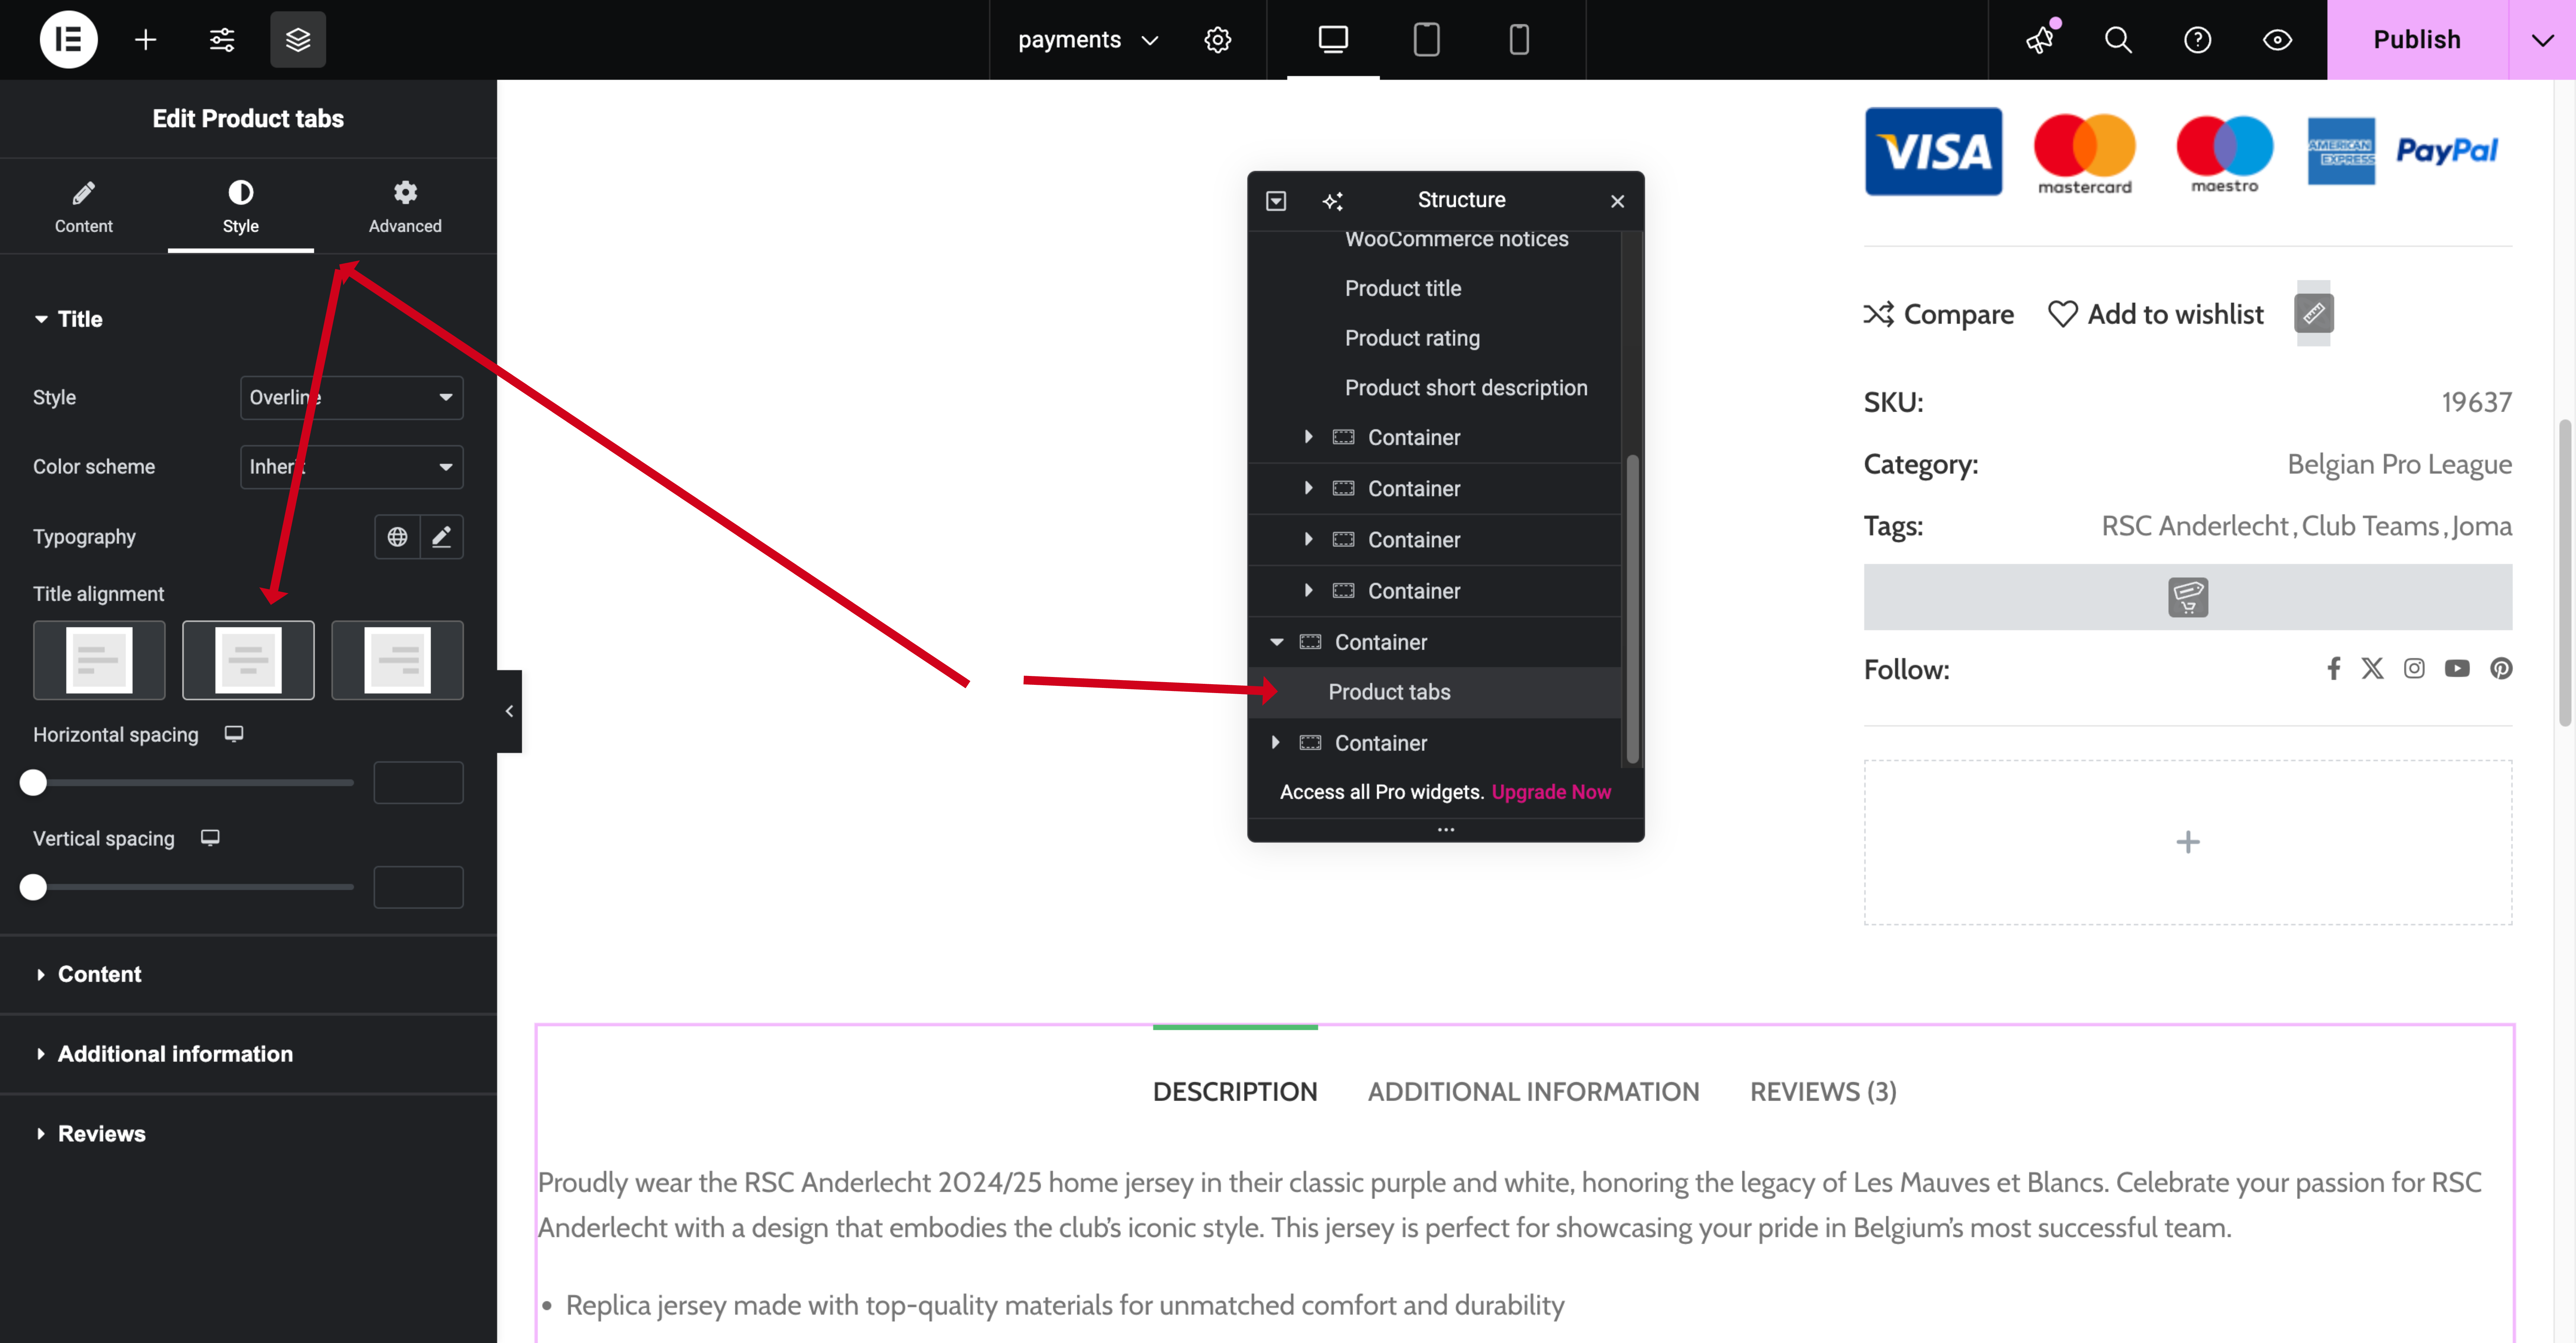The height and width of the screenshot is (1343, 2576).
Task: Switch to the Content tab
Action: coord(84,207)
